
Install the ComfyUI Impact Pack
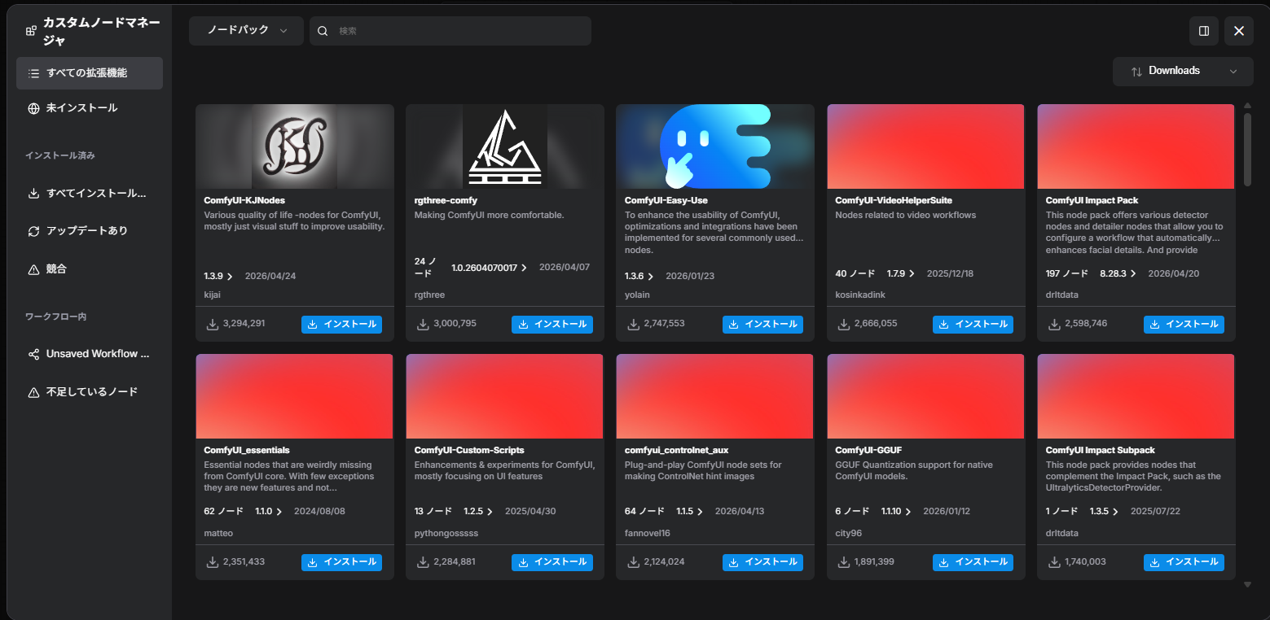click(x=1184, y=324)
